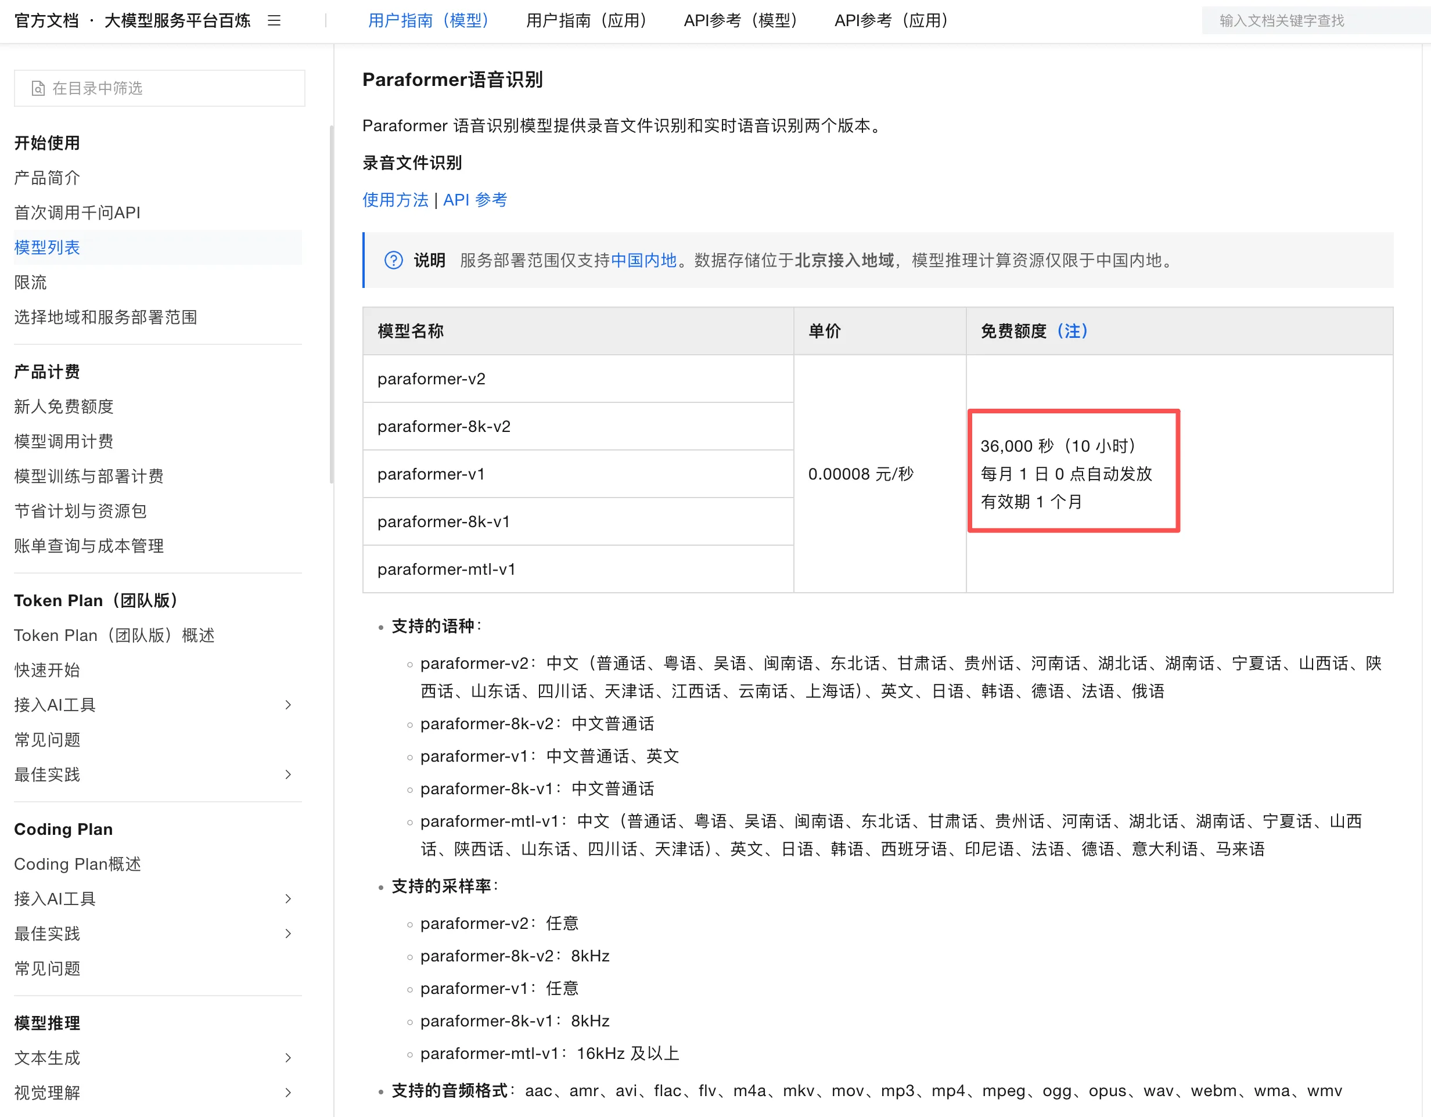This screenshot has height=1117, width=1431.
Task: Click the （注） link in the table header
Action: point(1072,332)
